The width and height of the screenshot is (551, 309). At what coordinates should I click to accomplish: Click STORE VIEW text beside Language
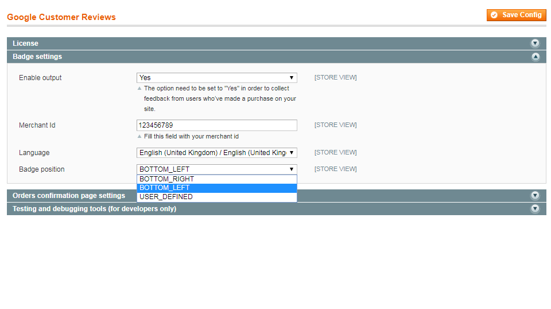[x=336, y=152]
